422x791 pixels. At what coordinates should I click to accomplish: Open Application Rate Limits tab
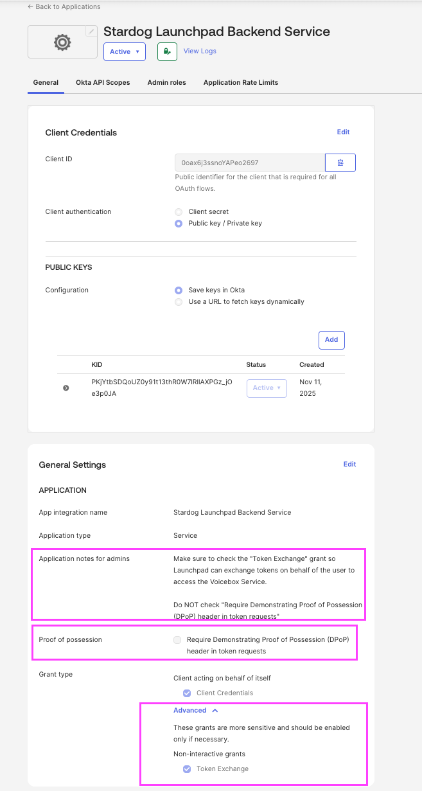click(241, 82)
